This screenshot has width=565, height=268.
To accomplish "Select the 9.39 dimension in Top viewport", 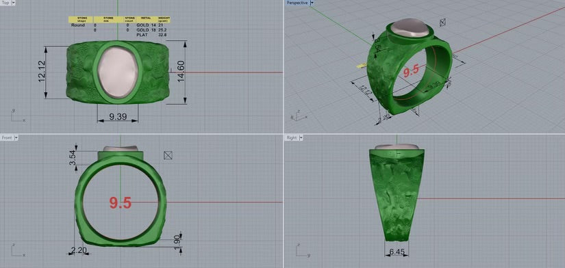I will (118, 116).
